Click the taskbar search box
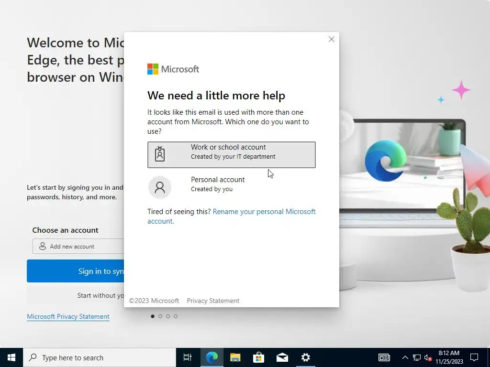490x367 pixels. click(x=100, y=357)
